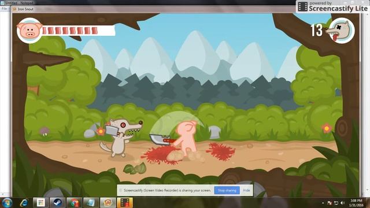Select the Iron Snout pig taskbar icon
The image size is (370, 208).
point(108,203)
